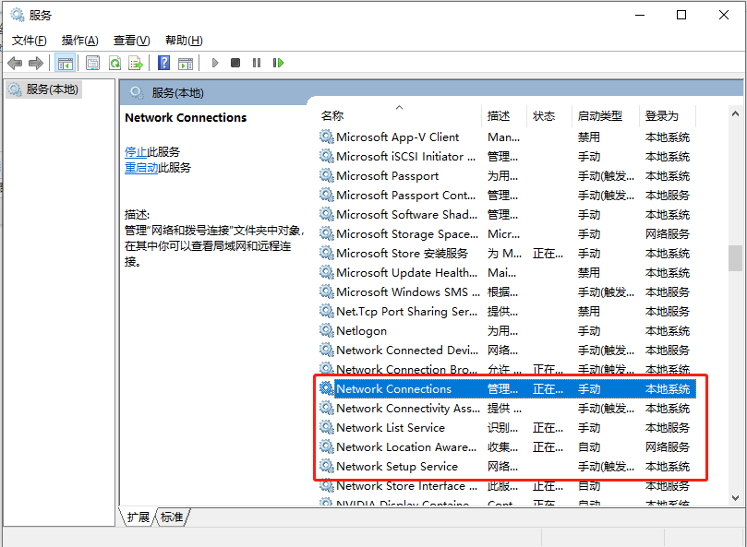
Task: Click the 停止 service link
Action: (x=136, y=152)
